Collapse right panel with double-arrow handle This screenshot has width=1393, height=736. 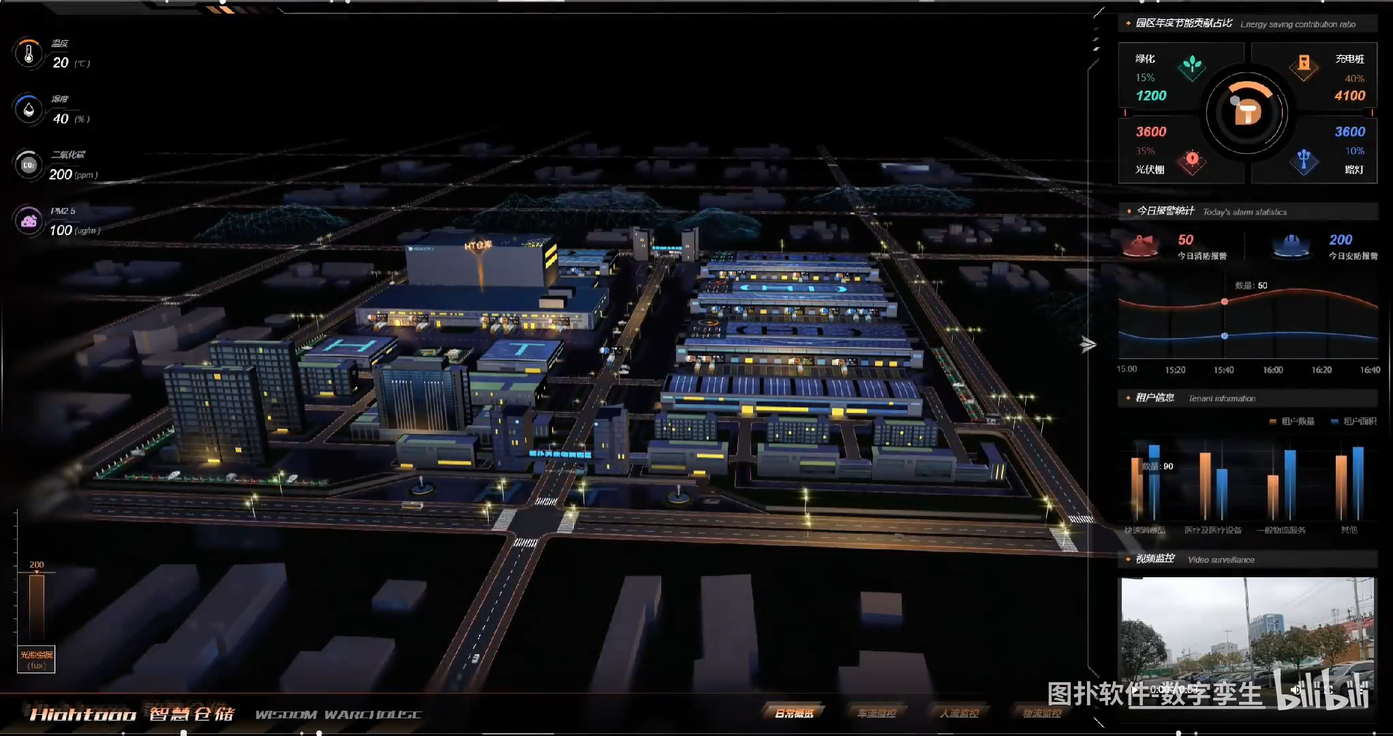coord(1088,345)
